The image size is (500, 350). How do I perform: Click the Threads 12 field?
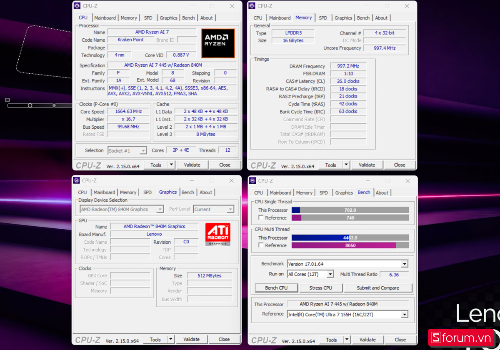pyautogui.click(x=227, y=150)
